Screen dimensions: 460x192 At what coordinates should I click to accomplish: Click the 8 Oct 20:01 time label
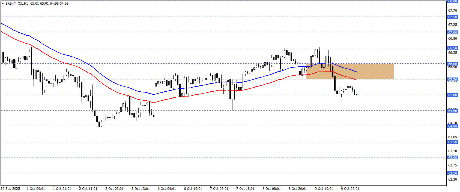point(298,189)
